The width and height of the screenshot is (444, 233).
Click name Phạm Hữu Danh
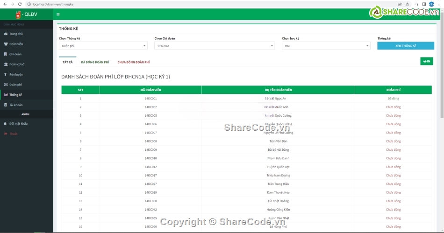coord(279,158)
